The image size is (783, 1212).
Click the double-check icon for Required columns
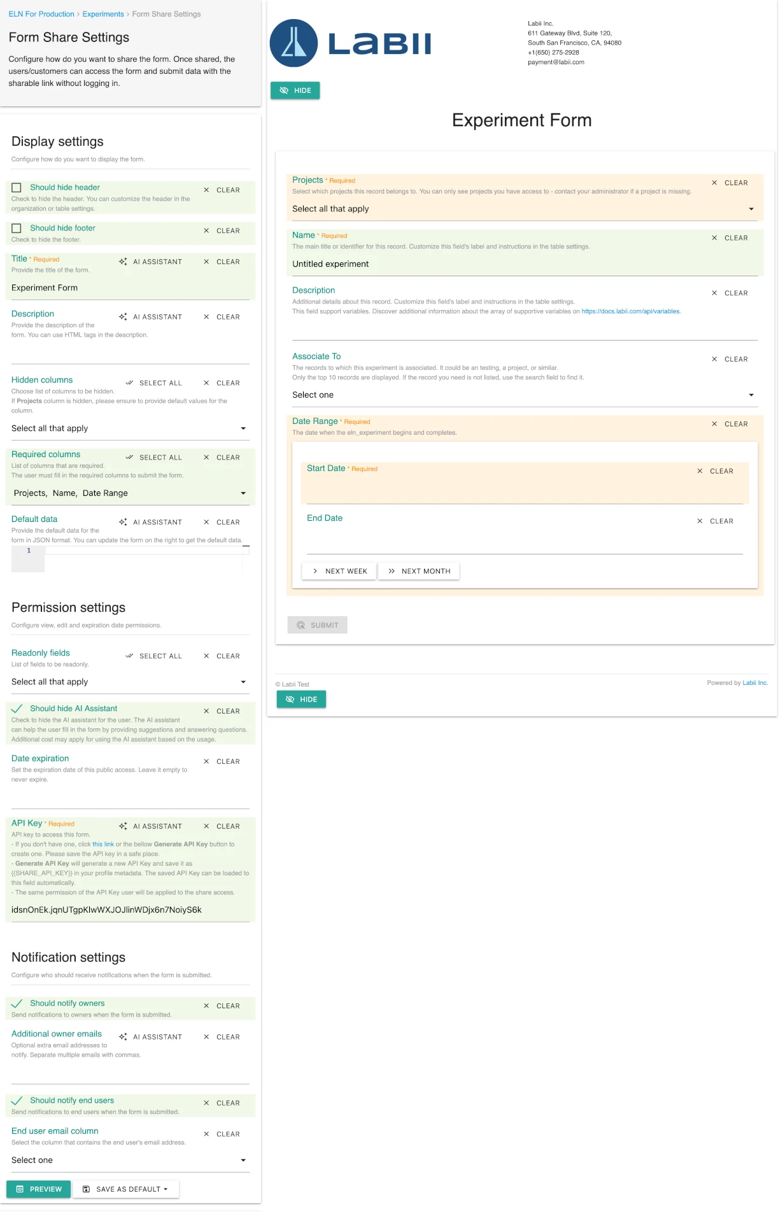point(129,458)
